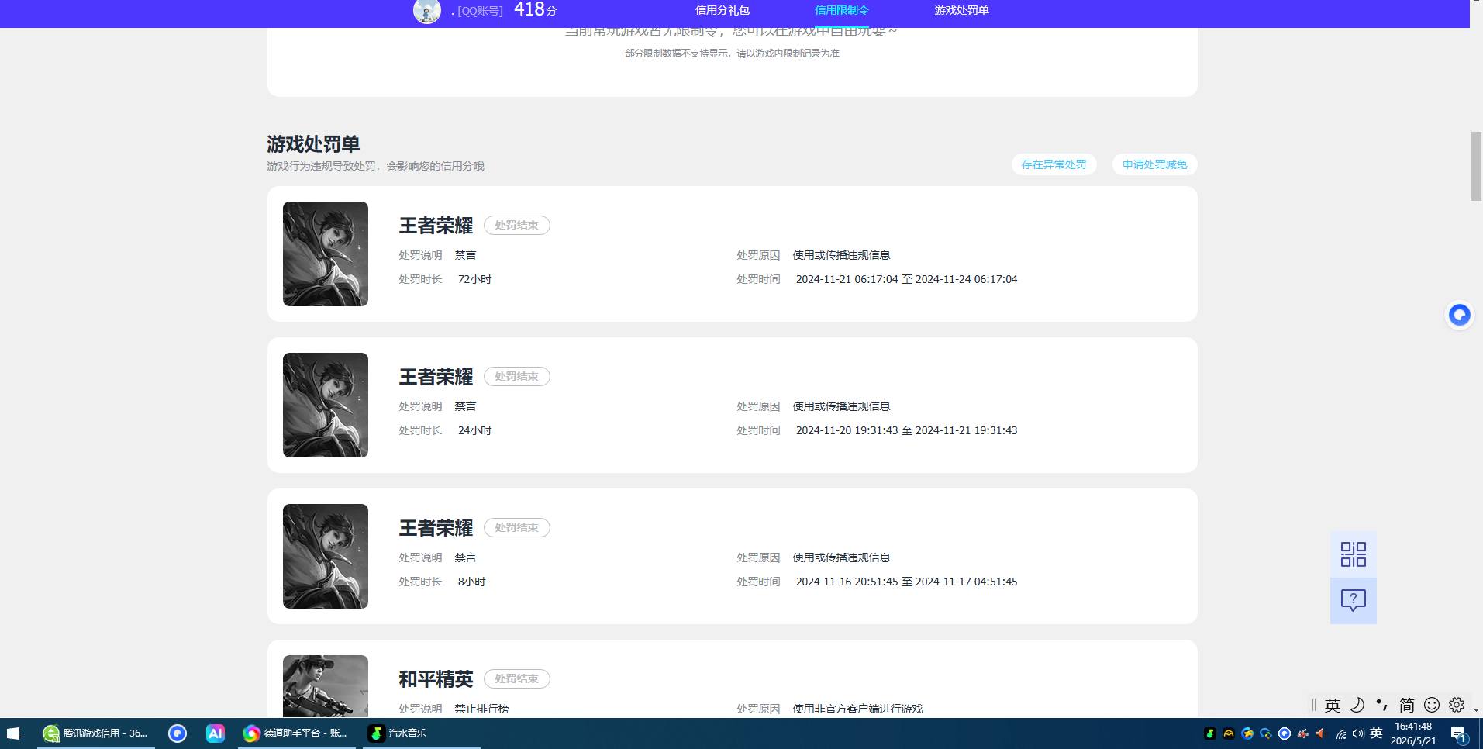Click 汽水音乐 green tray icon

click(1210, 733)
